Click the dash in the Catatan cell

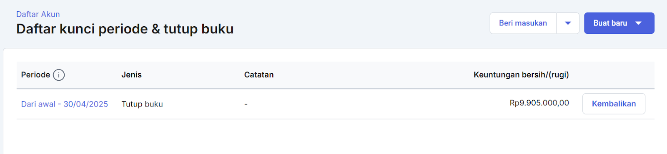coord(246,104)
